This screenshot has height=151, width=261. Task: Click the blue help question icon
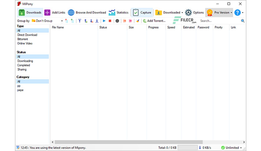237,12
